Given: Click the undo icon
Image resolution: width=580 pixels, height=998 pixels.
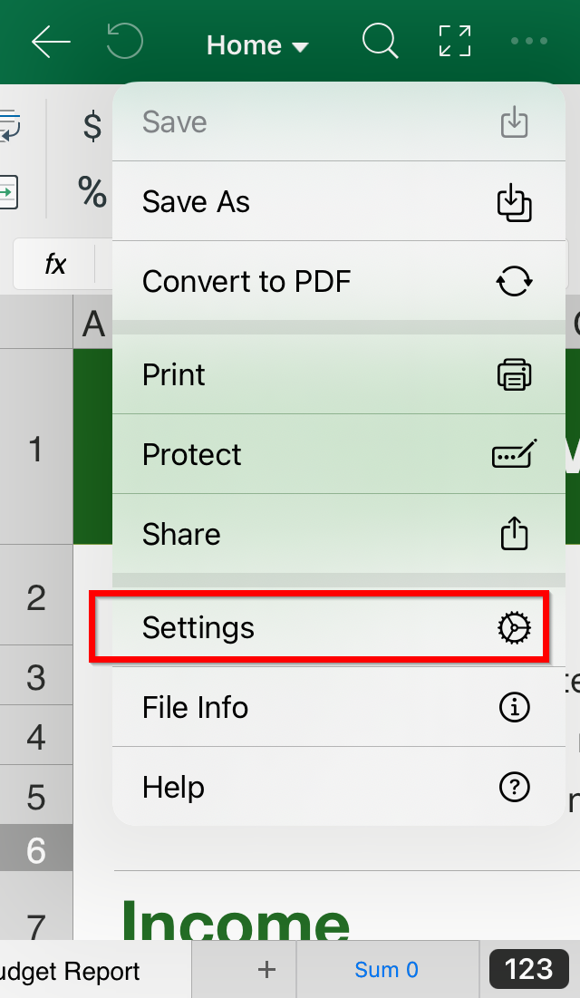Looking at the screenshot, I should 125,42.
